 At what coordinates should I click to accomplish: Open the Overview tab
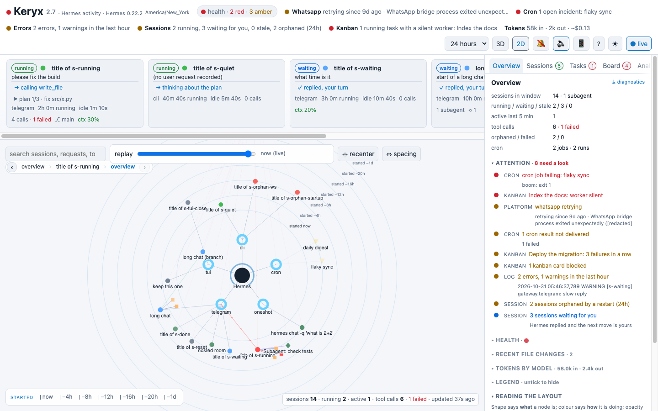click(x=506, y=66)
